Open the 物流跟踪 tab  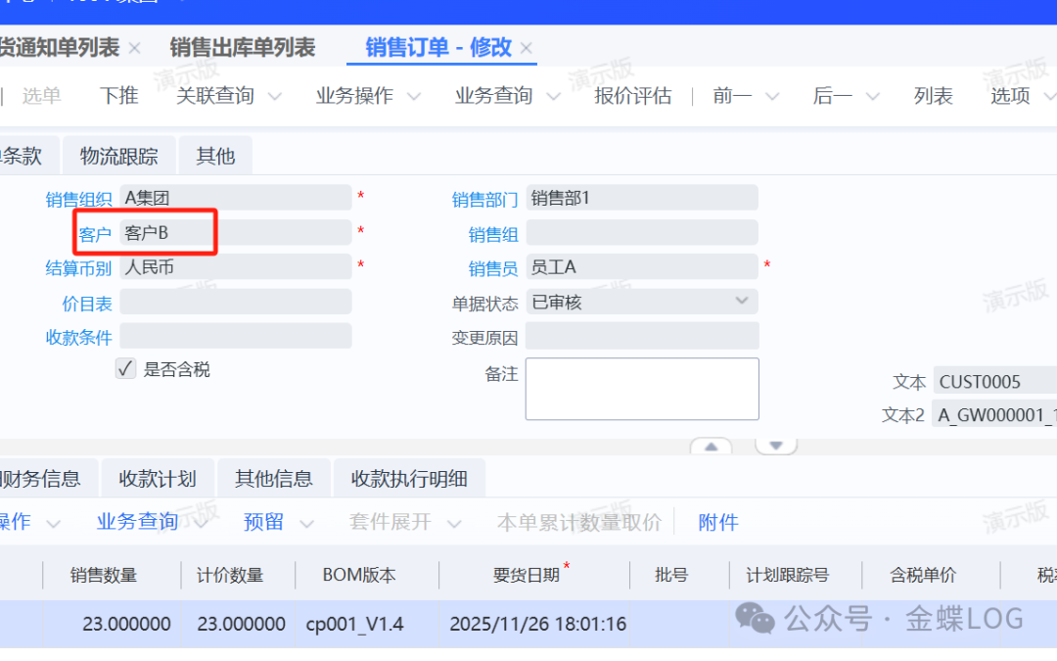click(118, 156)
